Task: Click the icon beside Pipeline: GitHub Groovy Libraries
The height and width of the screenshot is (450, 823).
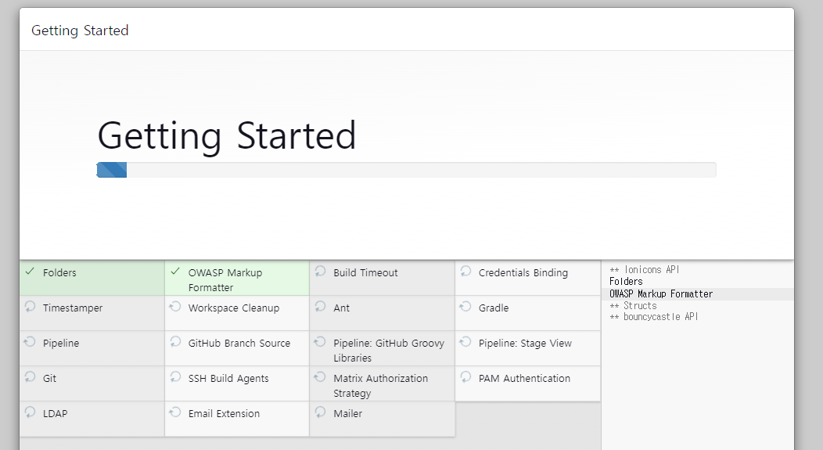Action: point(320,342)
